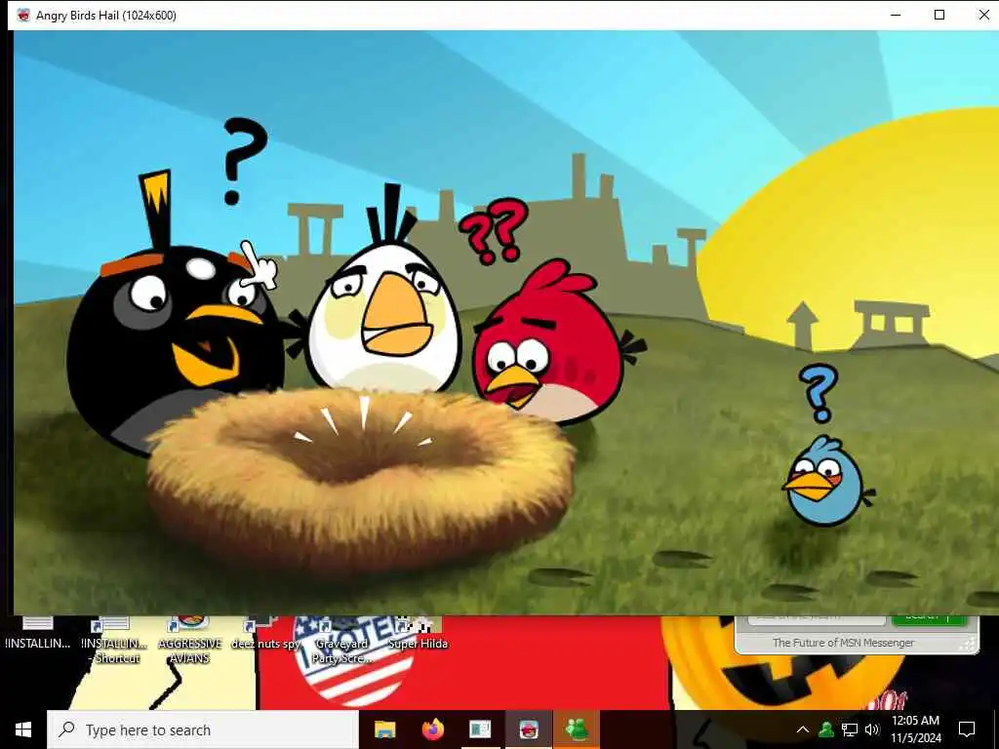The width and height of the screenshot is (999, 749).
Task: Launch Firefox from the taskbar
Action: point(432,729)
